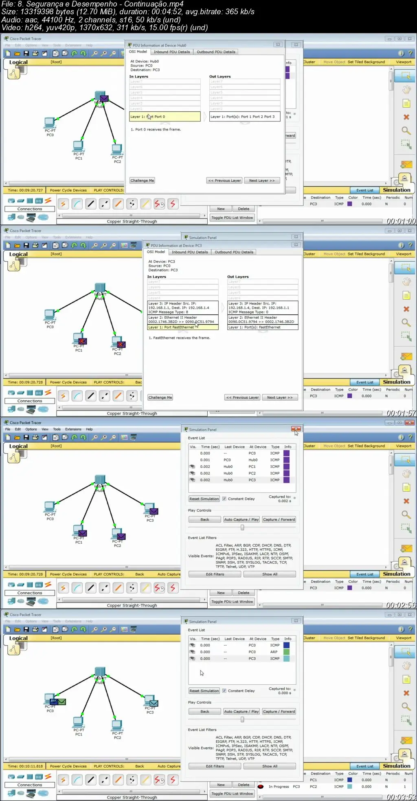Open Outbound PDU Details tab in PC3 dialog
417x801 pixels.
(234, 252)
